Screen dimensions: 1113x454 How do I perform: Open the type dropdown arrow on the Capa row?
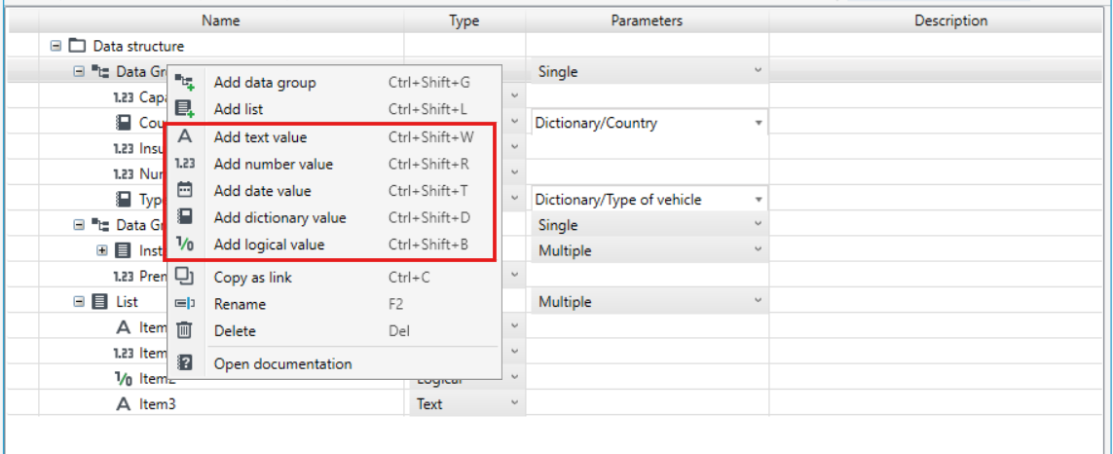coord(514,95)
